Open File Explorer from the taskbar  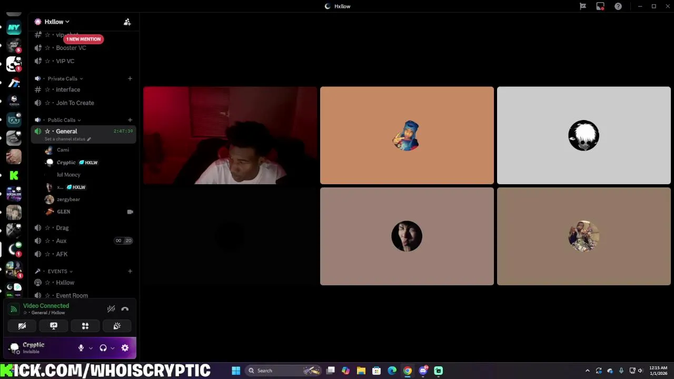coord(361,371)
